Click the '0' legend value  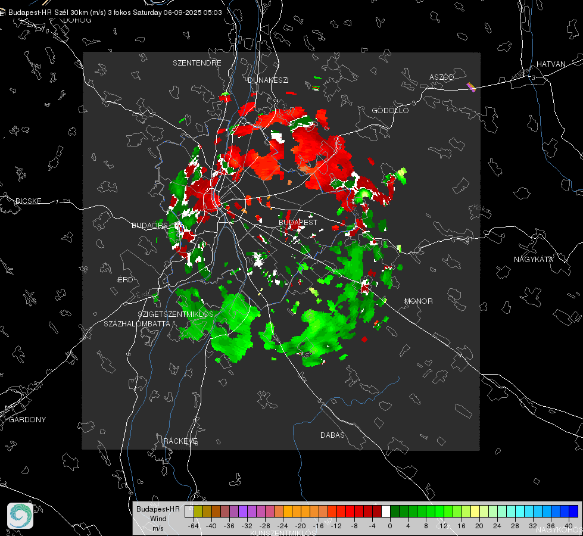coord(389,526)
